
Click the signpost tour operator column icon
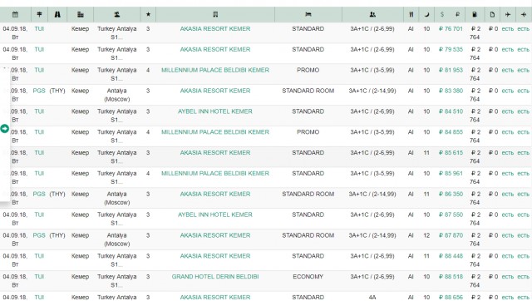tap(39, 14)
